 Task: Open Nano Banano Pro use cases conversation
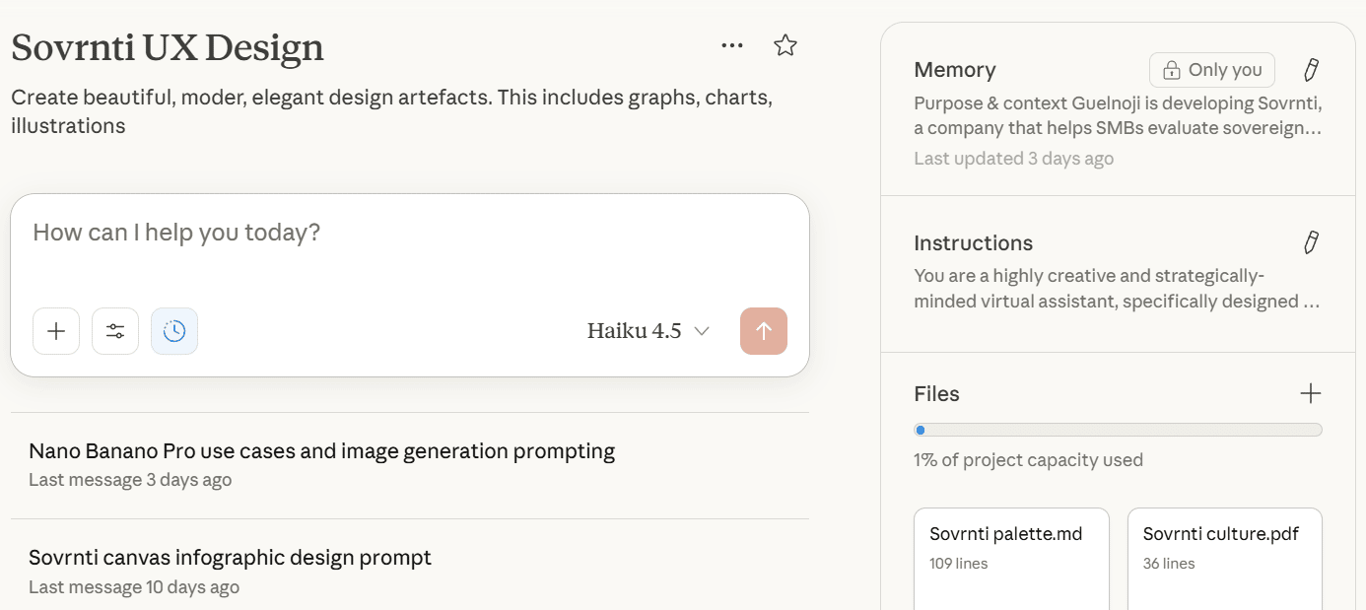pyautogui.click(x=321, y=451)
